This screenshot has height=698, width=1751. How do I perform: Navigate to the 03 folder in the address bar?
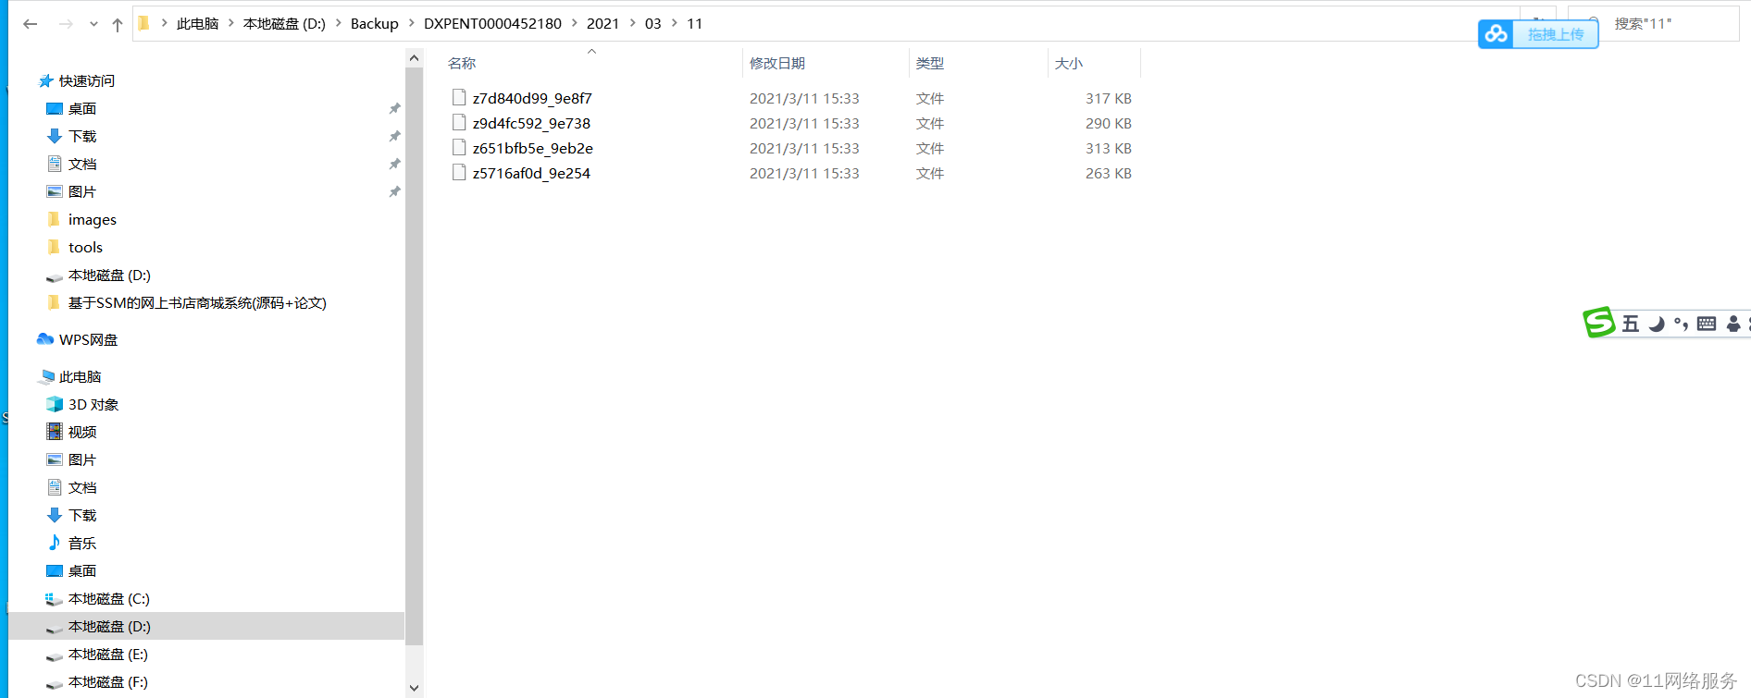point(653,23)
